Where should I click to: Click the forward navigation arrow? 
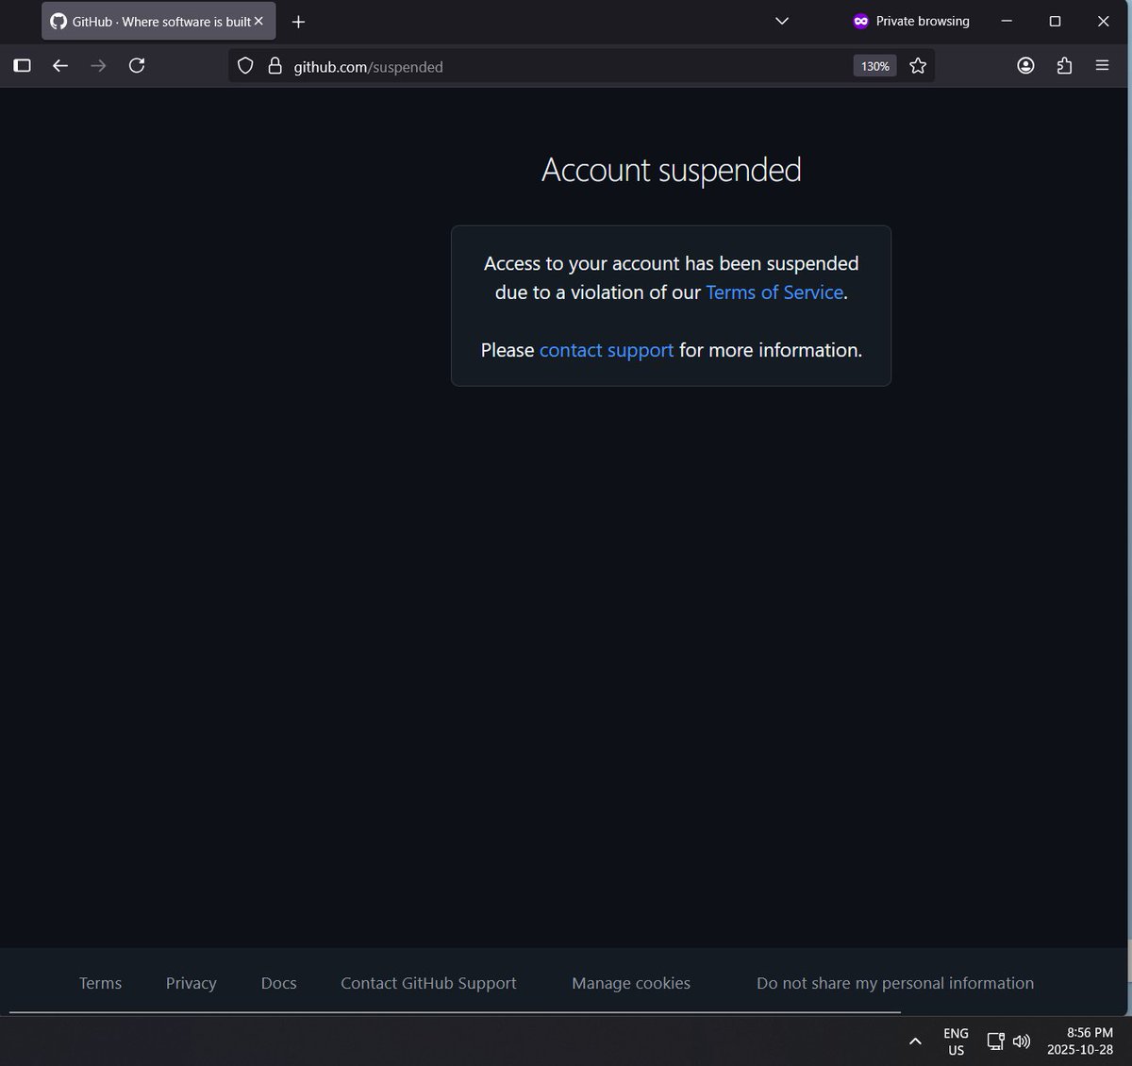coord(98,66)
